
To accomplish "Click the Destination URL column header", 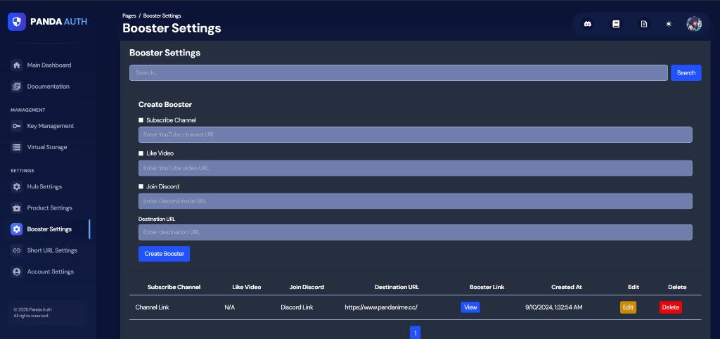I will [x=397, y=287].
